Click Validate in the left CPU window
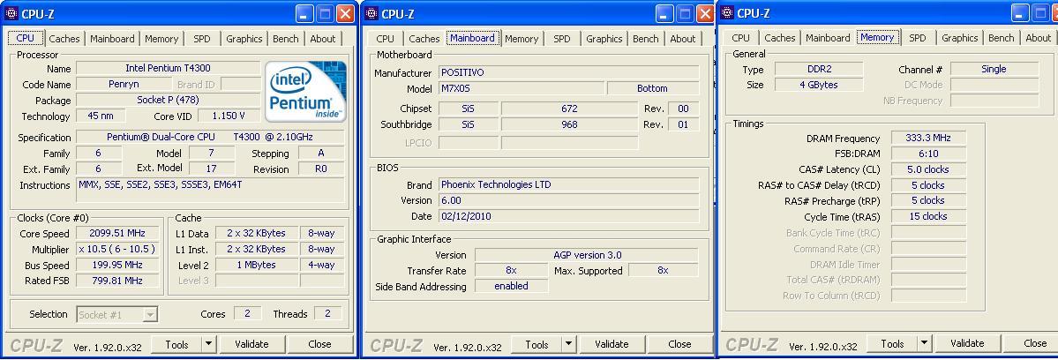Viewport: 1058px width, 360px height. coord(251,344)
